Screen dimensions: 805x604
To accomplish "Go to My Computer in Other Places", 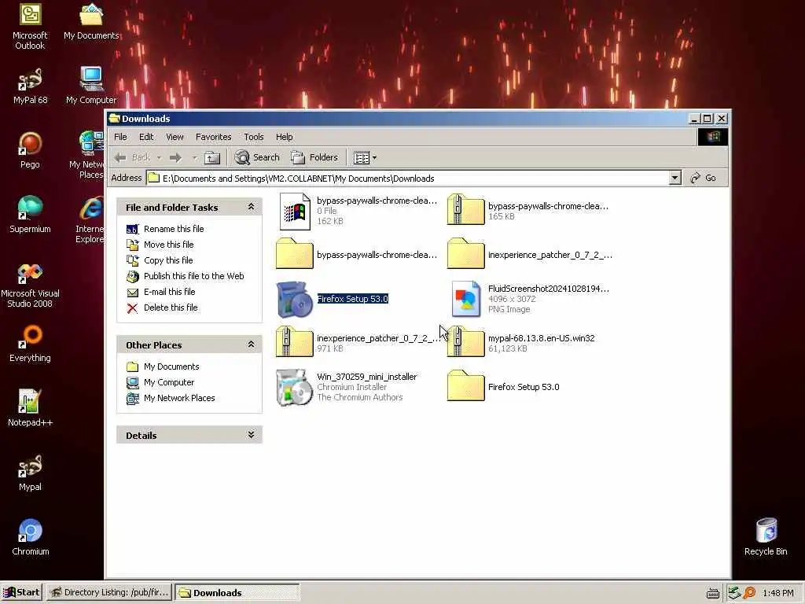I will 169,383.
